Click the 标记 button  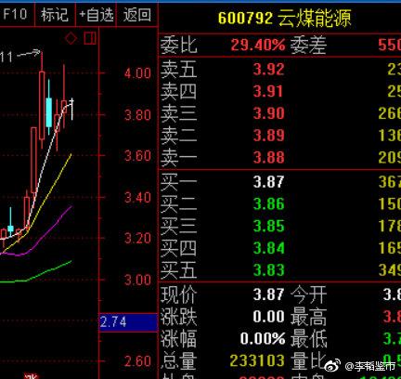pos(55,14)
